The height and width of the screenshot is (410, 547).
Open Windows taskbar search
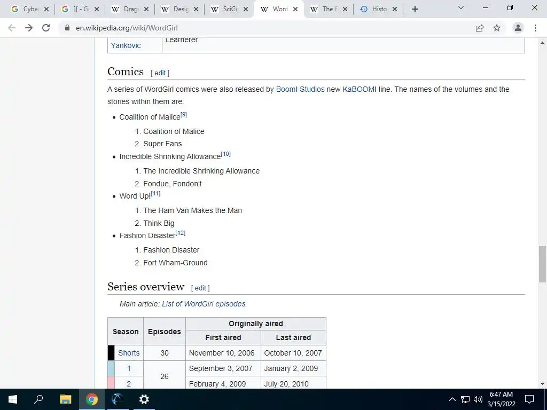click(38, 399)
